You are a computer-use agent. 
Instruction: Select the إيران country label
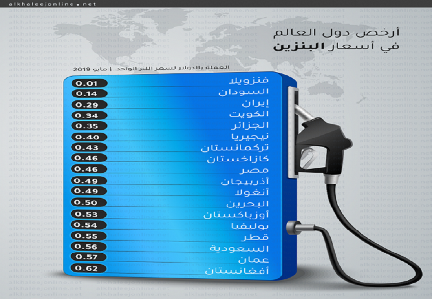click(256, 104)
